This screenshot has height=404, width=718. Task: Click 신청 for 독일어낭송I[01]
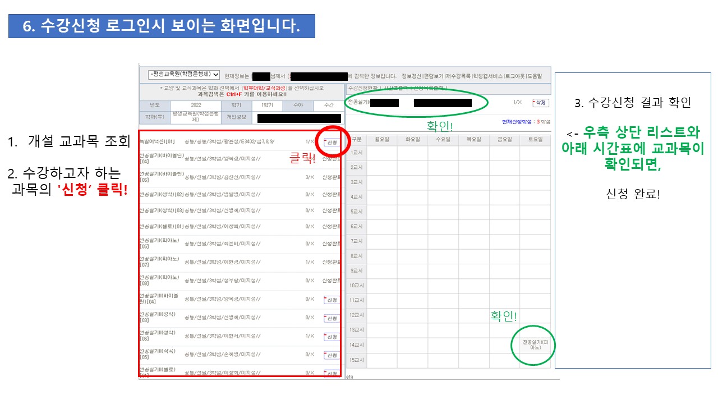click(x=332, y=143)
